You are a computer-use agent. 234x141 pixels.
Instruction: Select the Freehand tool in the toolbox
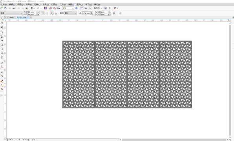pos(2,36)
